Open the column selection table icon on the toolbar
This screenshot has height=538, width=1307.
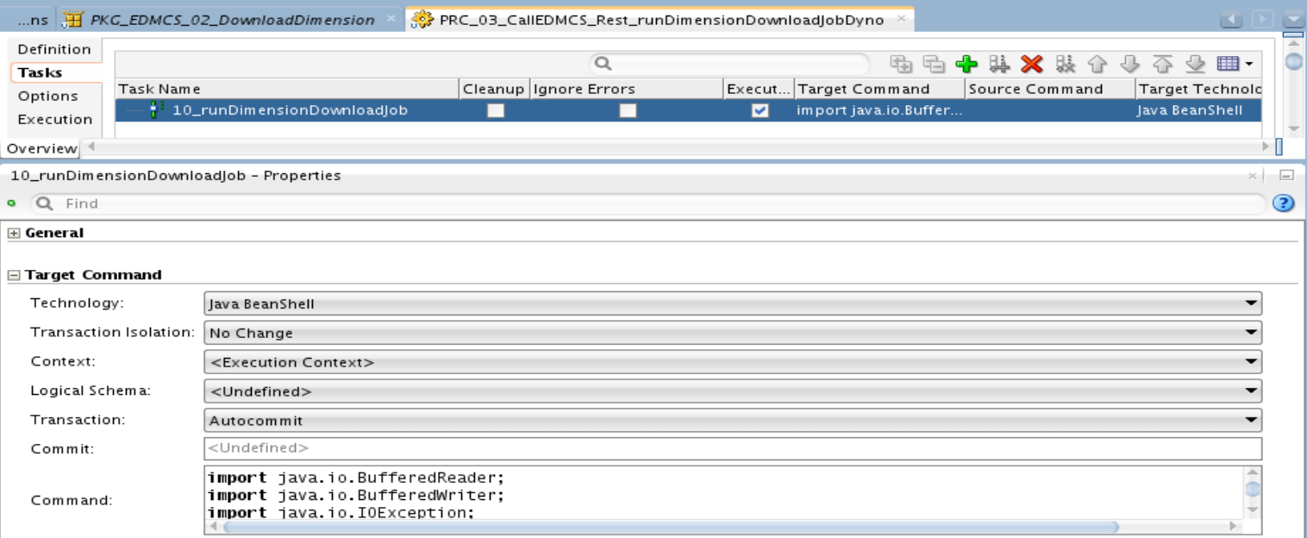(x=1226, y=64)
